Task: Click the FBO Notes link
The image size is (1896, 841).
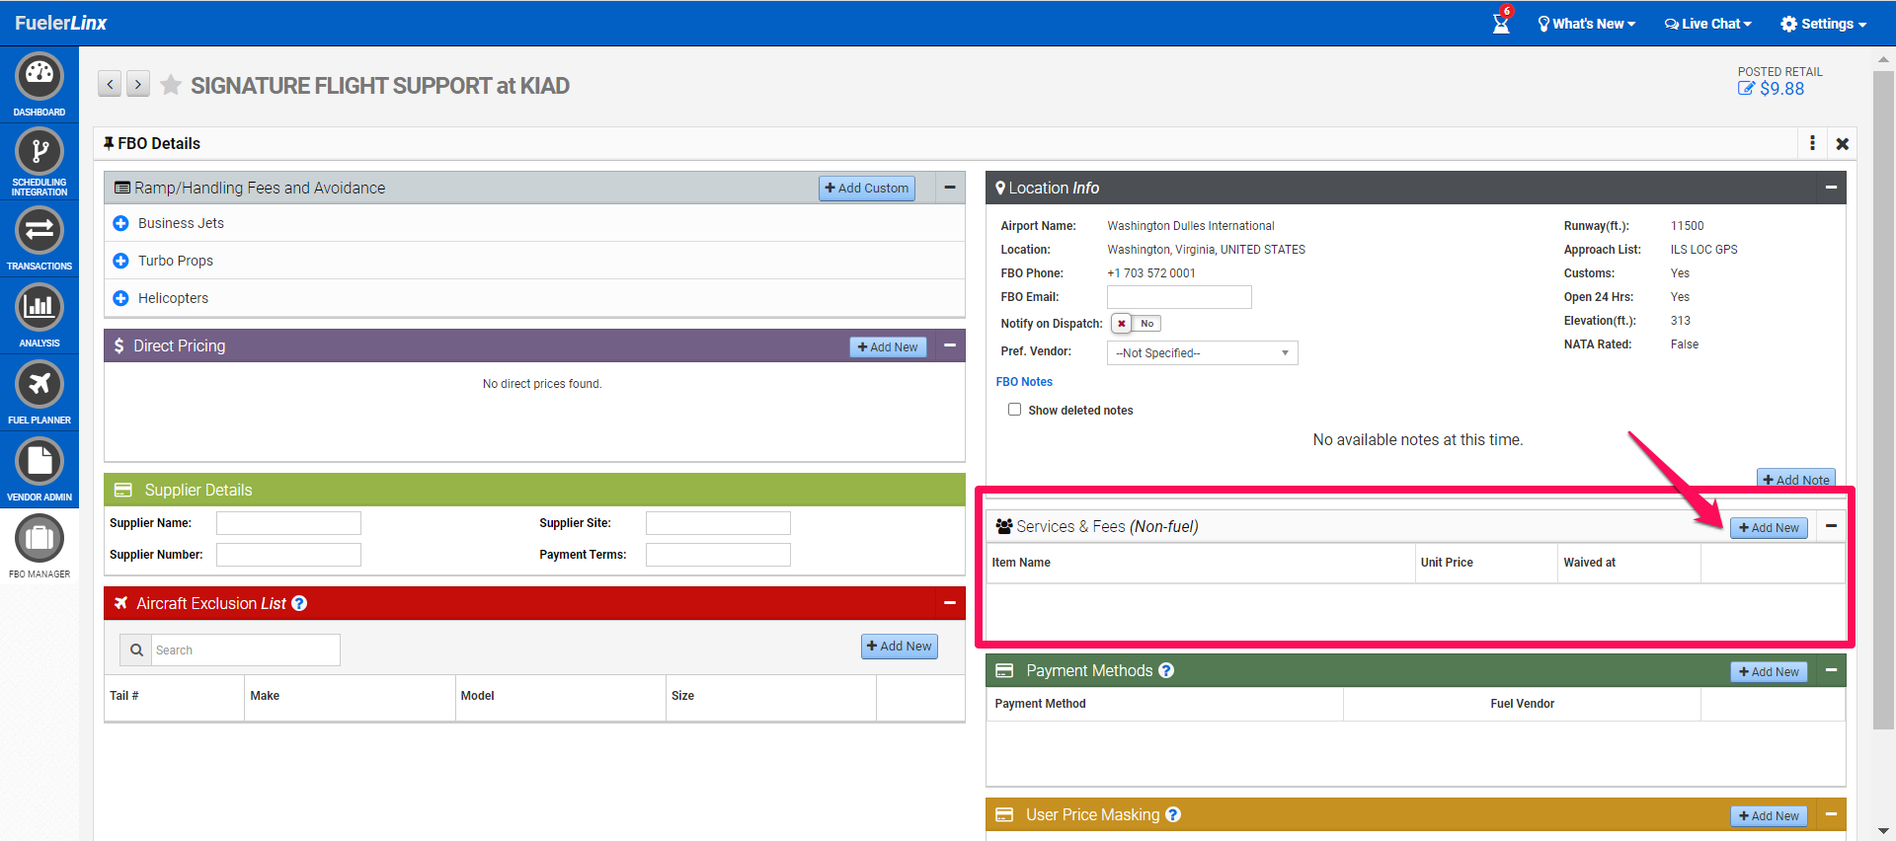Action: pos(1024,382)
